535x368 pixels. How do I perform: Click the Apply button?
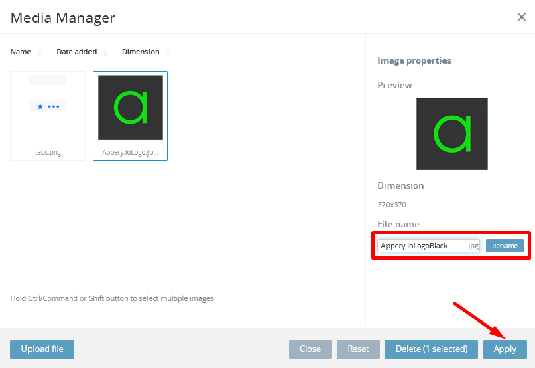[x=505, y=349]
